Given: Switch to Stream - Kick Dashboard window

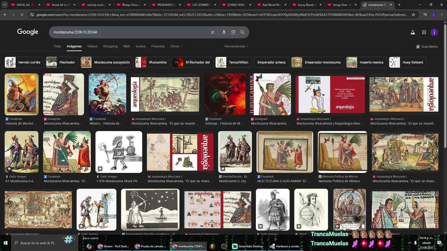Looking at the screenshot, I should tap(113, 246).
